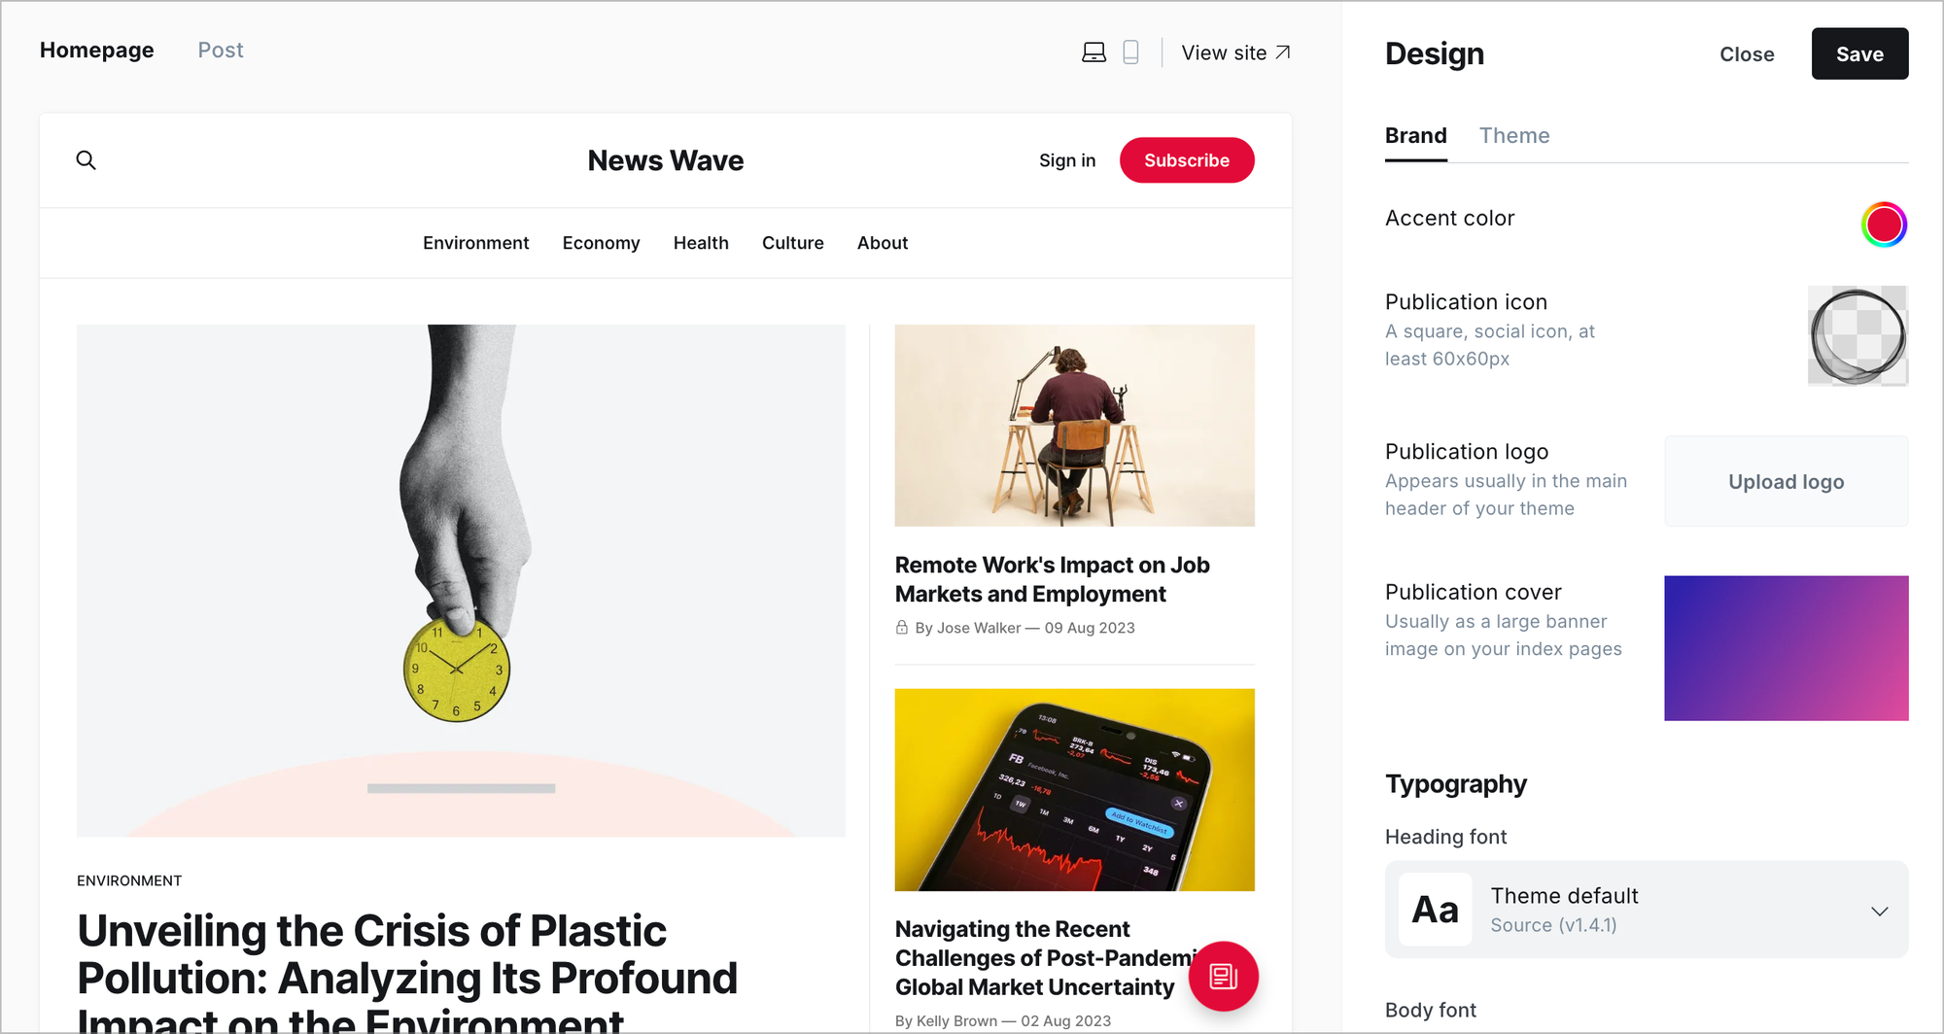Click lock icon beside Jose Walker byline

(x=901, y=628)
